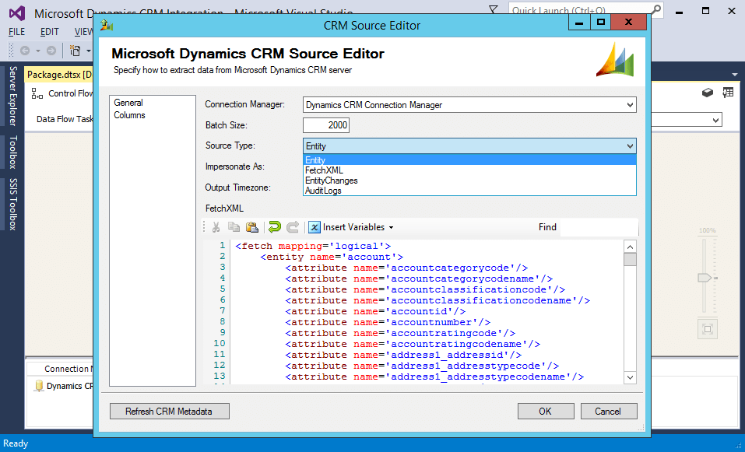This screenshot has width=745, height=452.
Task: Minimize the CRM Source Editor dialog
Action: click(580, 23)
